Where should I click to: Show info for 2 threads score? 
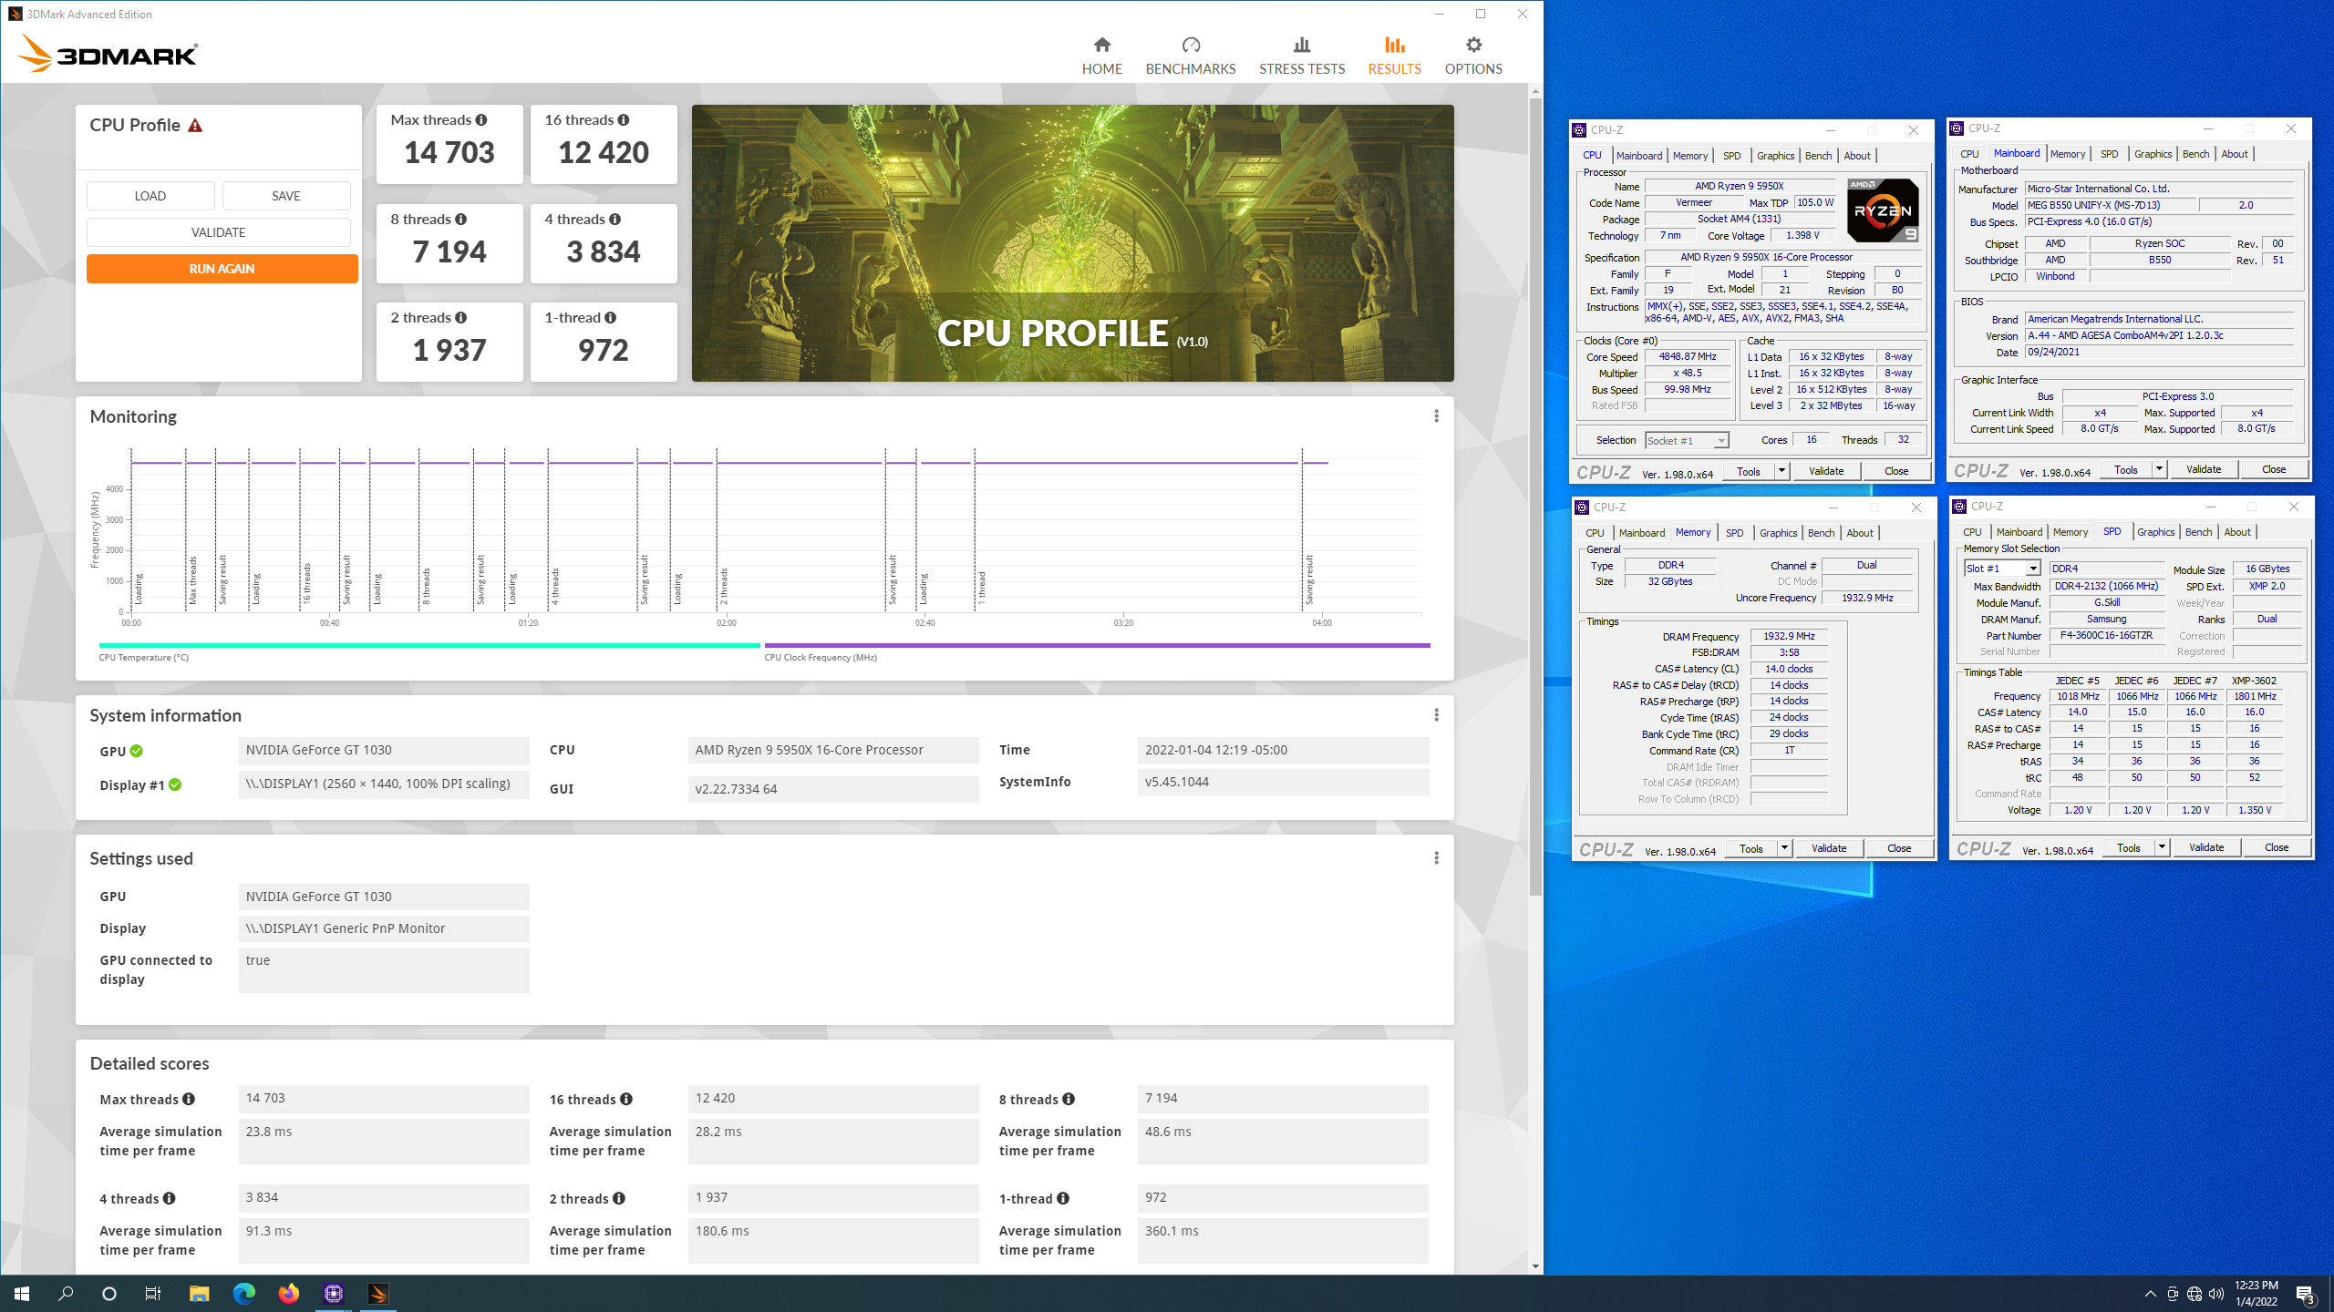pyautogui.click(x=461, y=318)
